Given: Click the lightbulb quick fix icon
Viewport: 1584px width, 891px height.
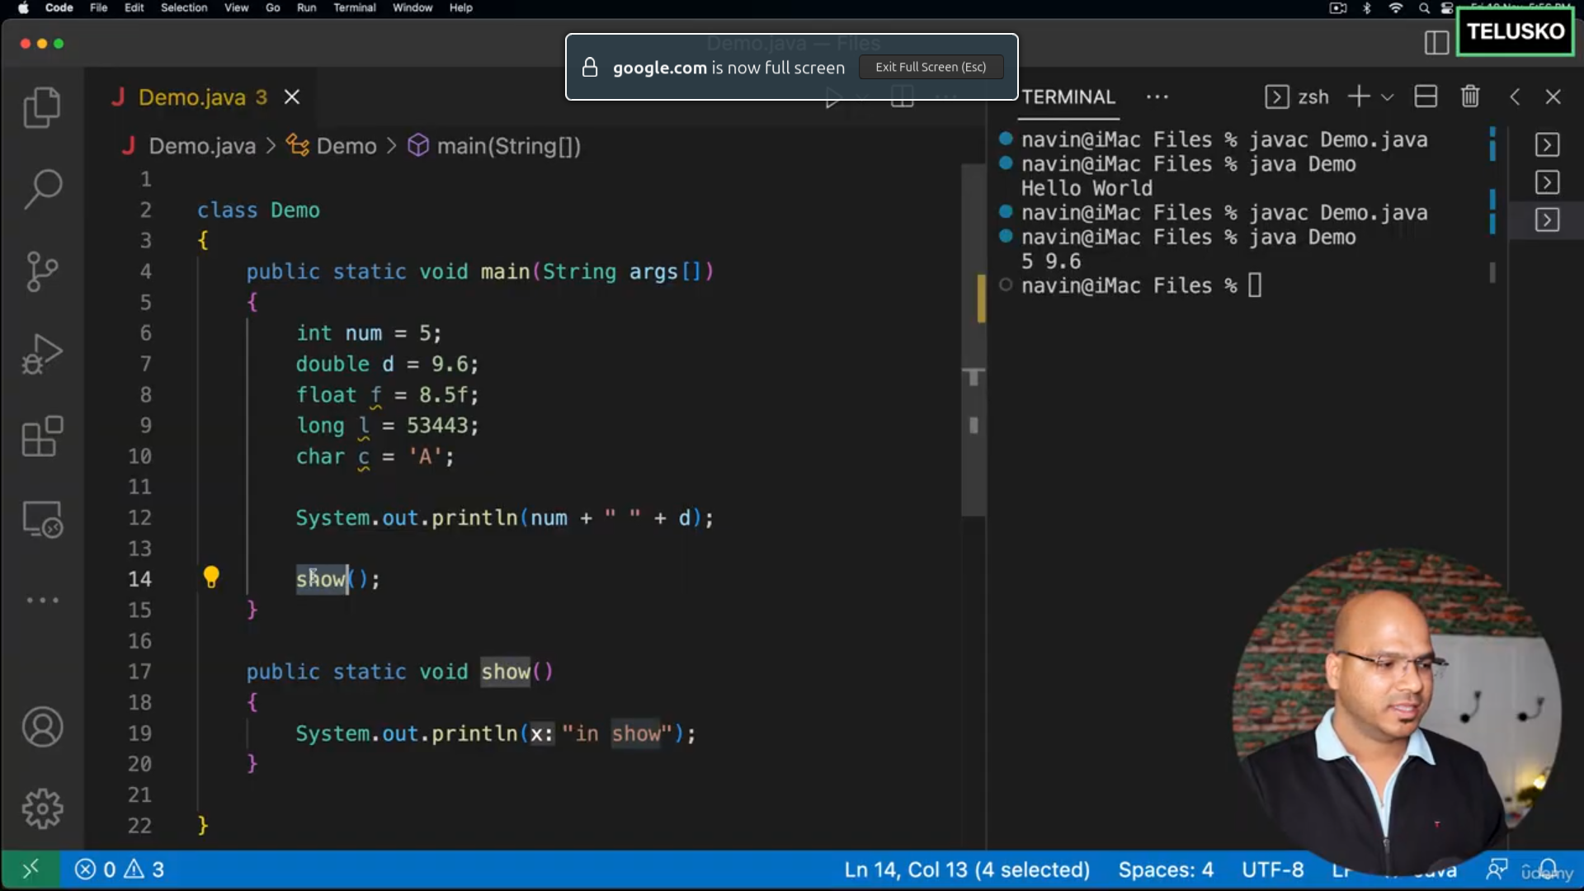Looking at the screenshot, I should (x=211, y=577).
